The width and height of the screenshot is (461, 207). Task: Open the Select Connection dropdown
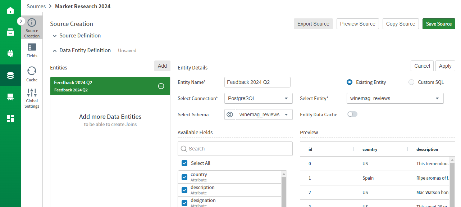click(258, 98)
